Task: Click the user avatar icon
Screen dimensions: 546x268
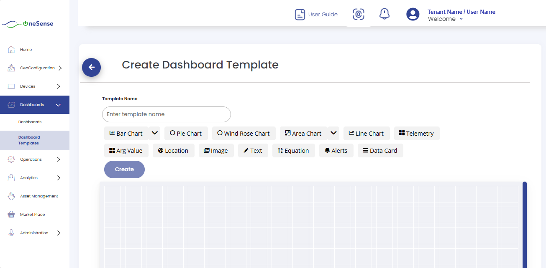Action: coord(413,14)
